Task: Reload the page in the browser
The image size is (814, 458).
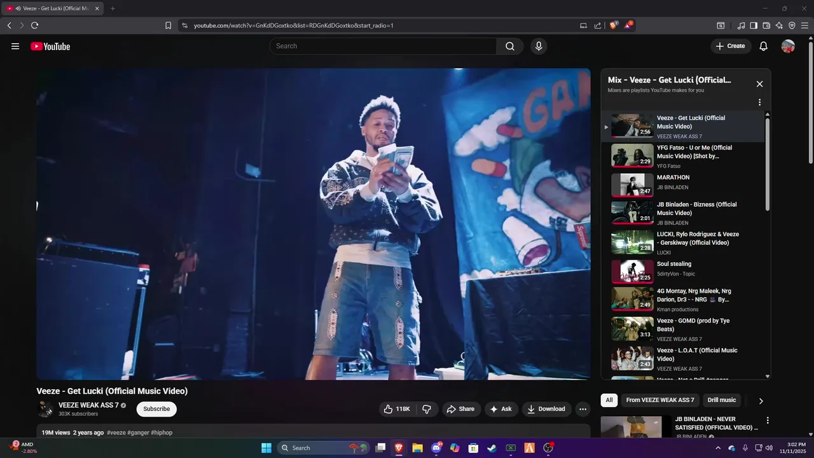Action: coord(34,25)
